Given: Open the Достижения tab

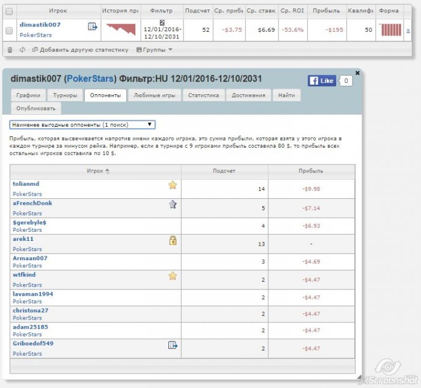Looking at the screenshot, I should pyautogui.click(x=248, y=95).
